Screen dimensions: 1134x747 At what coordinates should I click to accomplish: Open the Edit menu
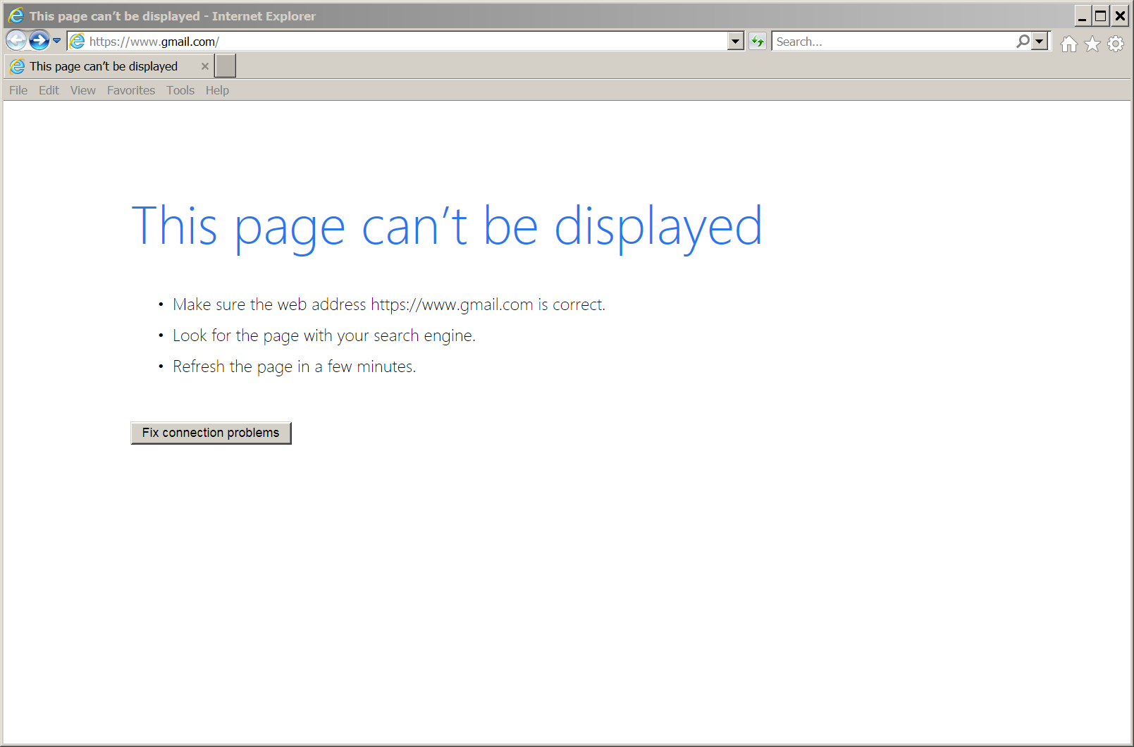pos(49,90)
